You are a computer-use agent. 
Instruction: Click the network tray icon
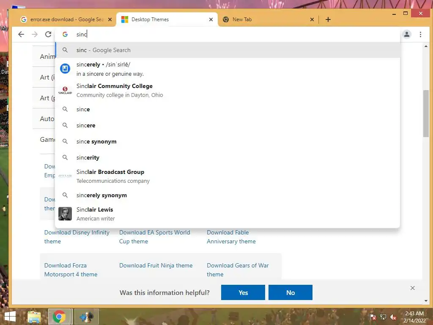pos(383,317)
